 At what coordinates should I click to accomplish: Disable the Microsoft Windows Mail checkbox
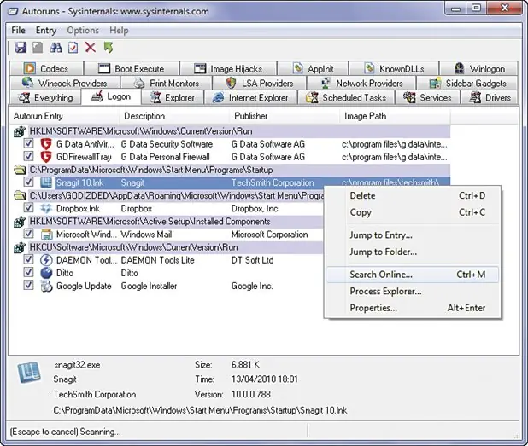(x=29, y=234)
